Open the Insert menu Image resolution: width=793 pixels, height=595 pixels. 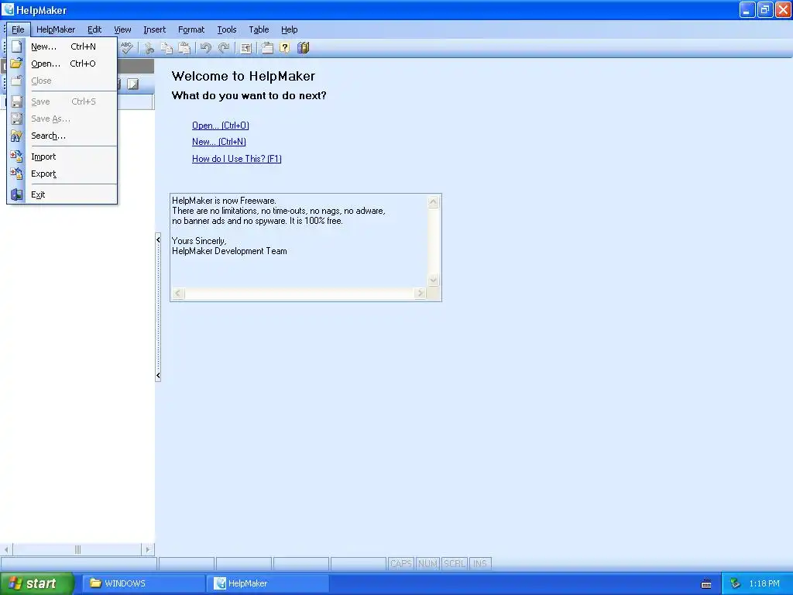[154, 29]
